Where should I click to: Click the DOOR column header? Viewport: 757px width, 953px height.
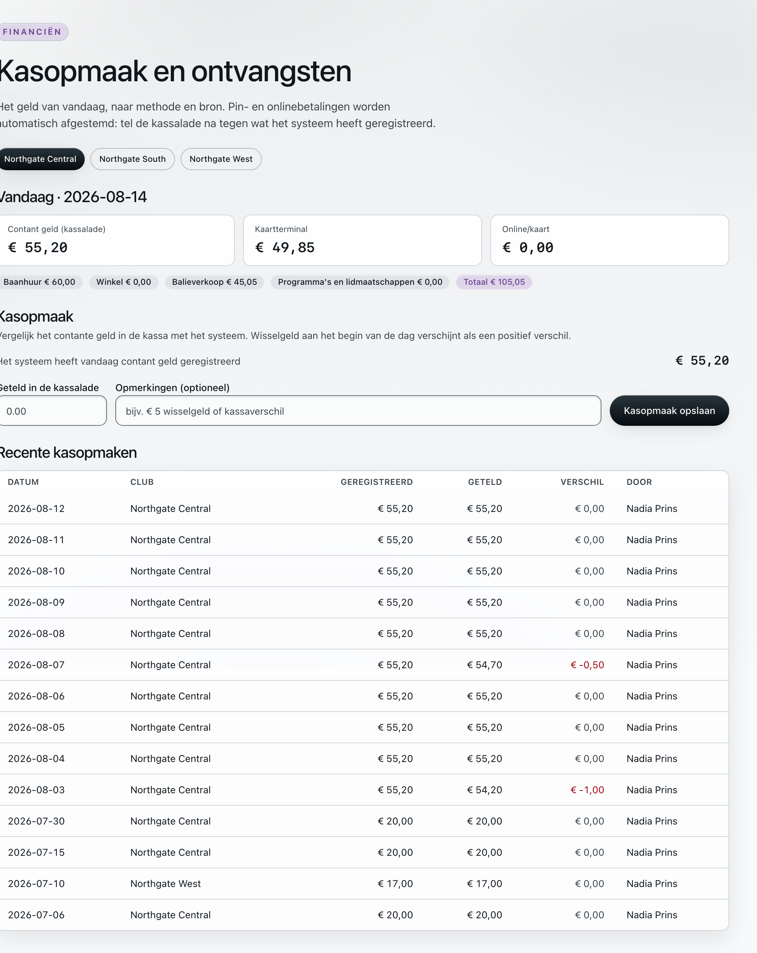[639, 482]
